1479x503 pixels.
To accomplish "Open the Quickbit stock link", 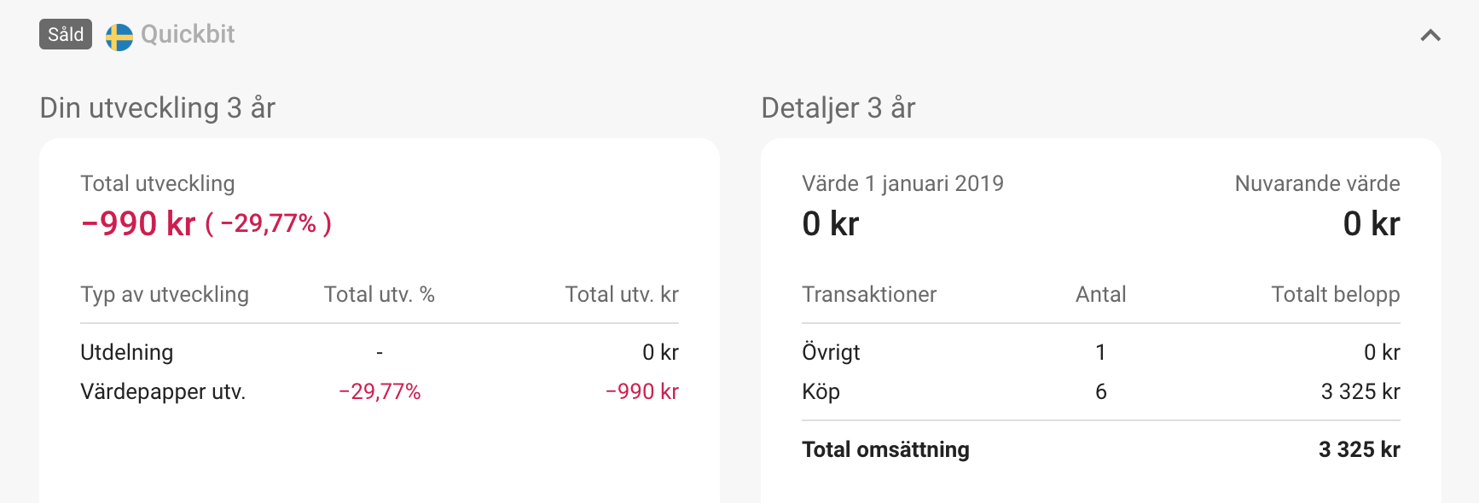I will [188, 34].
